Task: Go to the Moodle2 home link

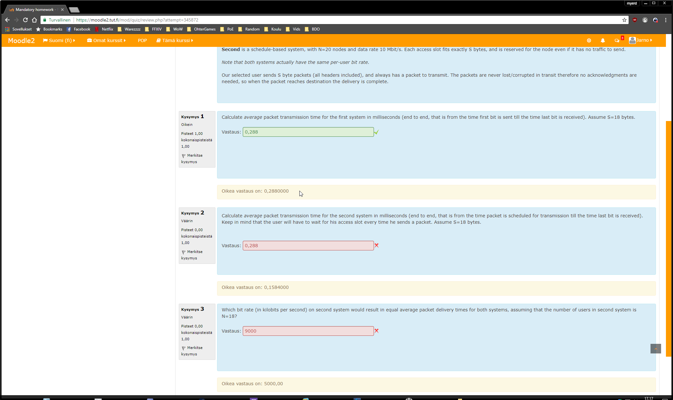Action: [x=21, y=40]
